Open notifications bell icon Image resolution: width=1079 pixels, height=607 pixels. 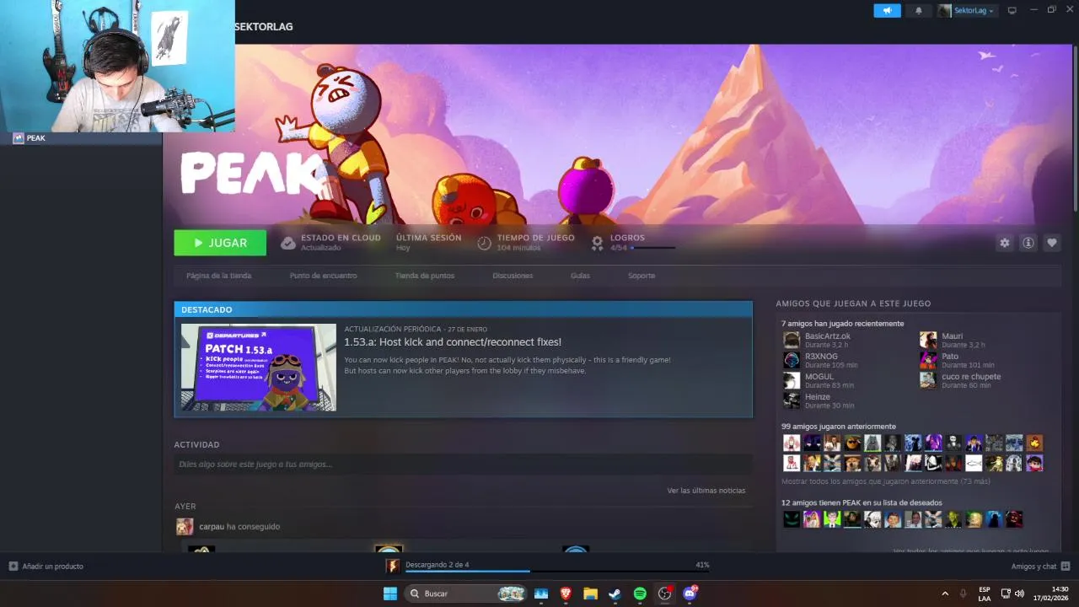pyautogui.click(x=918, y=10)
